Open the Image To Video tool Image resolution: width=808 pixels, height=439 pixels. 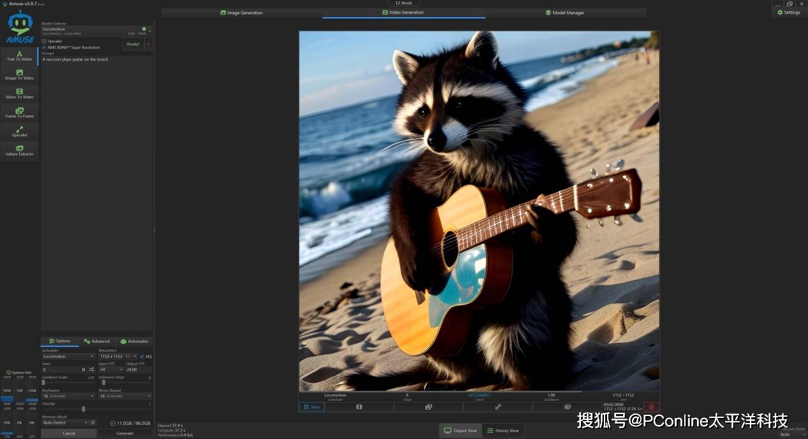click(19, 75)
